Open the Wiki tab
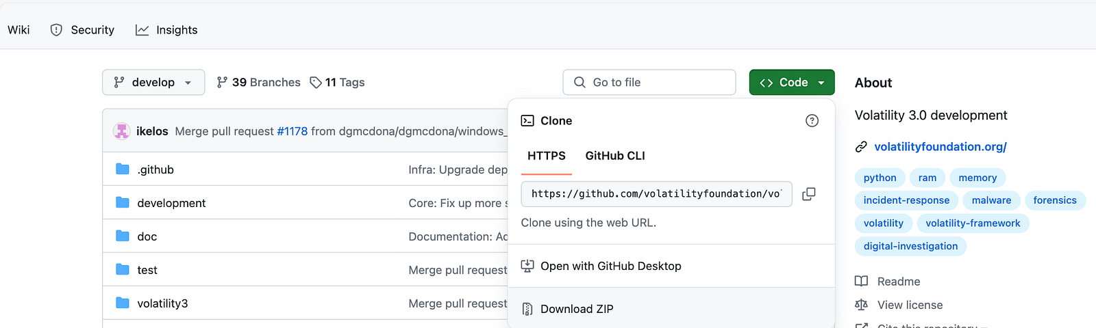1096x328 pixels. pos(18,30)
